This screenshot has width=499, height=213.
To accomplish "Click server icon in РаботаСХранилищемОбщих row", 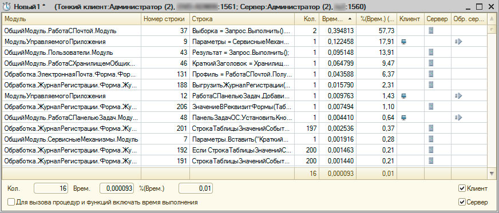I will point(431,63).
